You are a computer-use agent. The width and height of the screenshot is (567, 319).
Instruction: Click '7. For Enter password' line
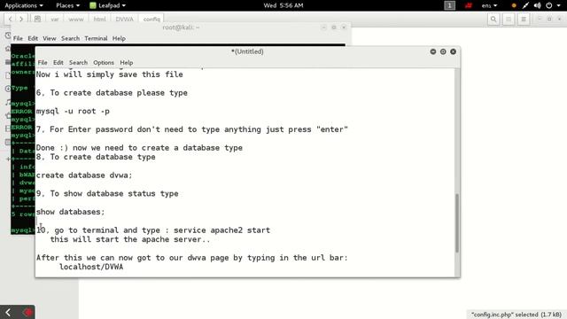[x=191, y=129]
